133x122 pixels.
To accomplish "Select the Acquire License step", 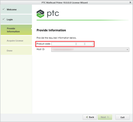I will (16, 41).
